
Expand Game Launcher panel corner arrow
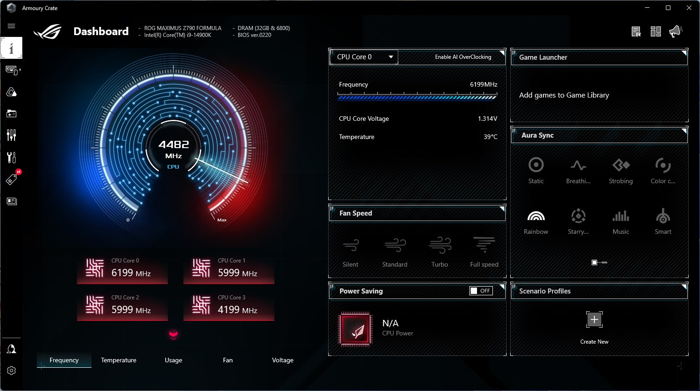[684, 53]
